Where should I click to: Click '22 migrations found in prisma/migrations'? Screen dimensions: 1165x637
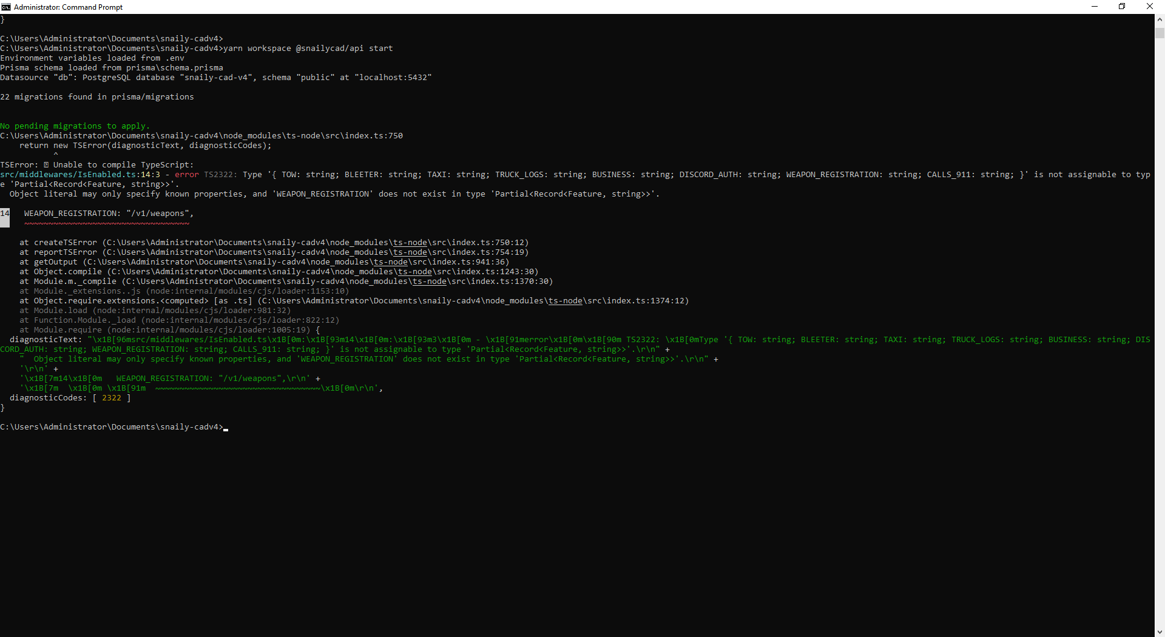pos(97,97)
